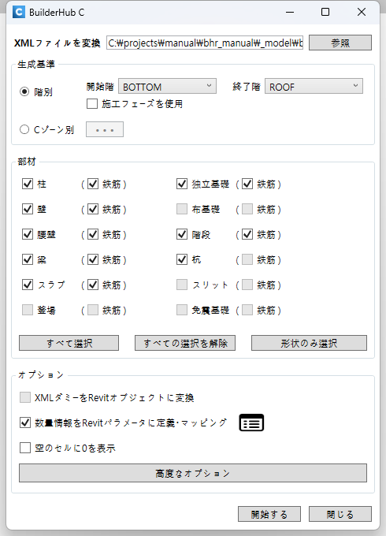This screenshot has width=386, height=536.
Task: Toggle 鉄筋 checkbox for 腰壁
Action: click(93, 235)
